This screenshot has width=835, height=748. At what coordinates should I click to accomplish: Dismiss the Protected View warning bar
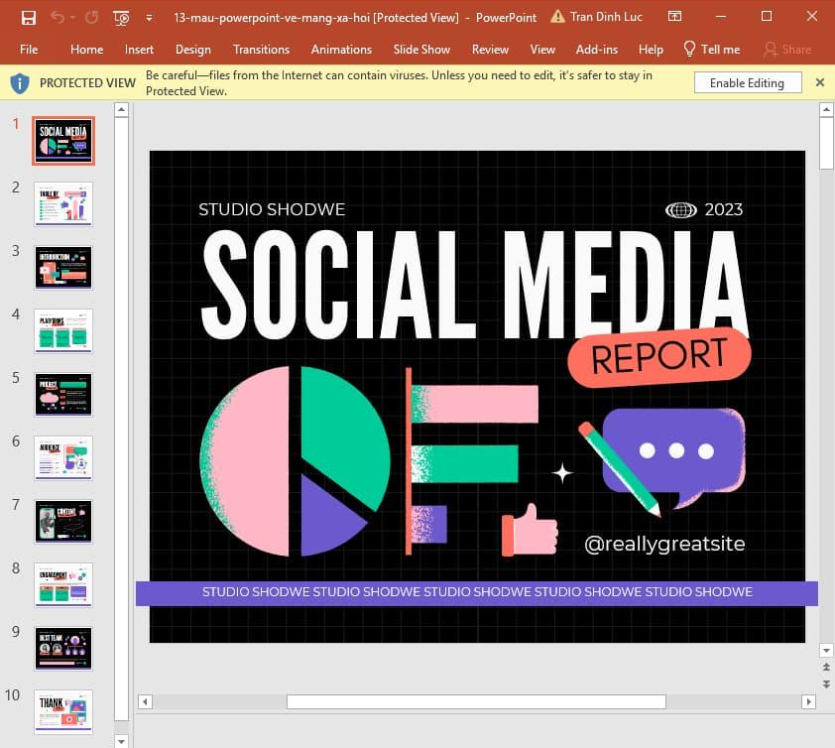click(x=820, y=82)
